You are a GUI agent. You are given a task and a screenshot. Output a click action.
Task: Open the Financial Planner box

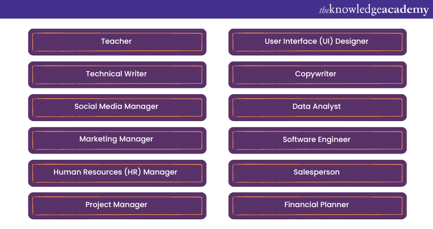[317, 205]
